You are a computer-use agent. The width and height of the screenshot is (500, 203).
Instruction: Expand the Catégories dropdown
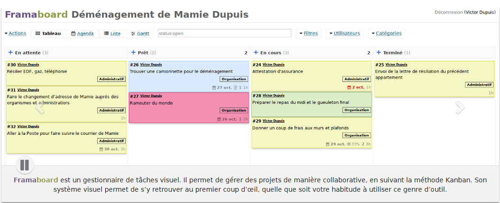pyautogui.click(x=386, y=33)
